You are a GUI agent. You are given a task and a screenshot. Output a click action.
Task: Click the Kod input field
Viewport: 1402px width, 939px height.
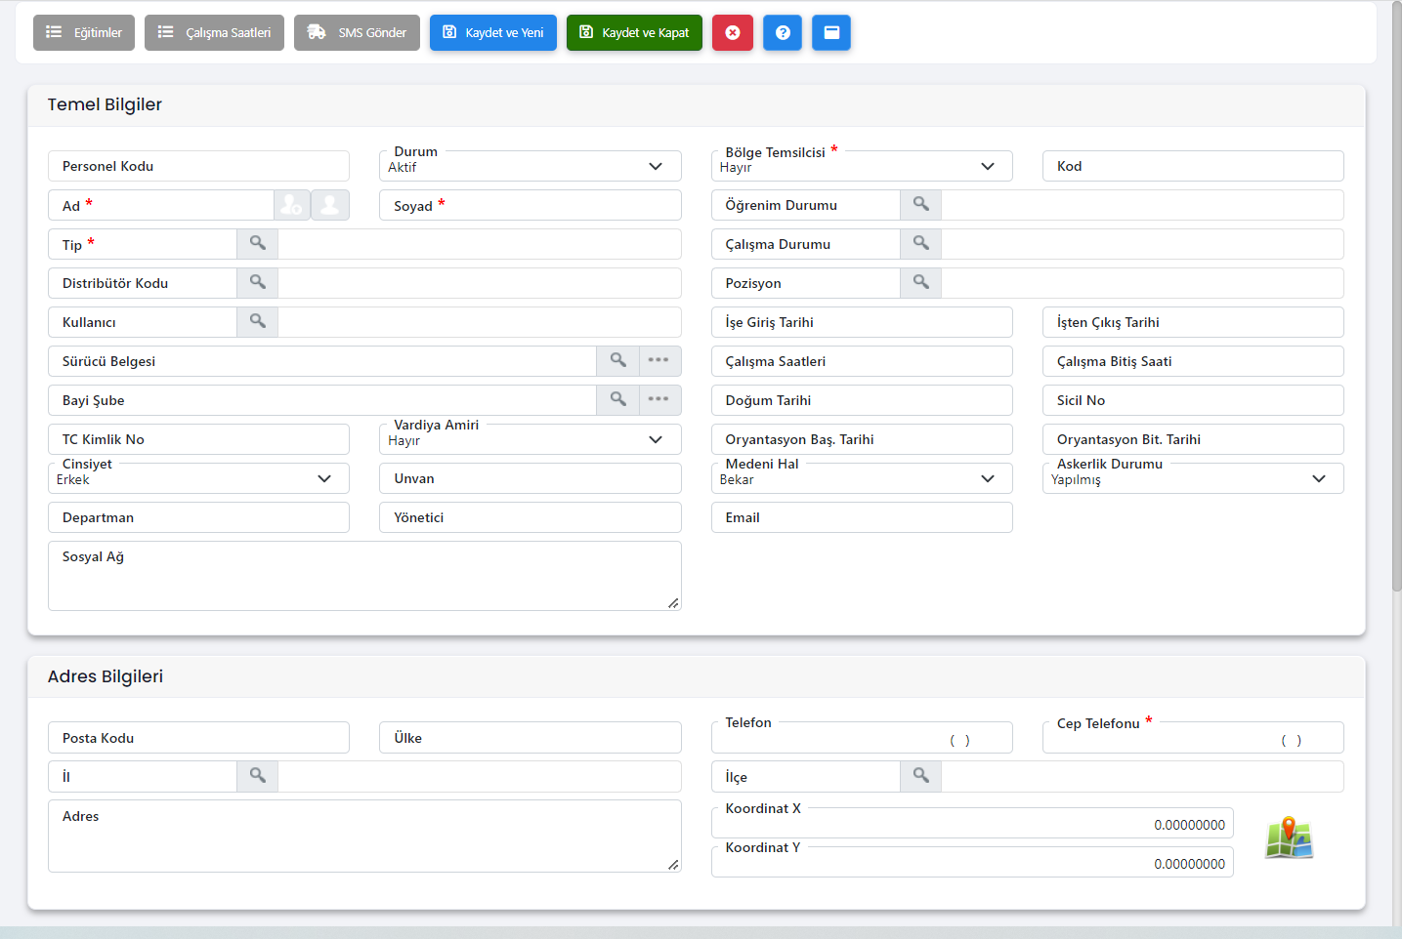(1193, 166)
